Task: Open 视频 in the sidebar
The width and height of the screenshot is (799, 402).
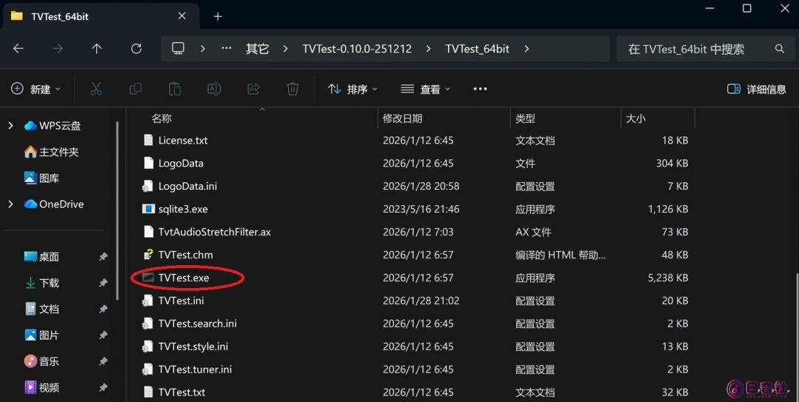Action: tap(41, 387)
